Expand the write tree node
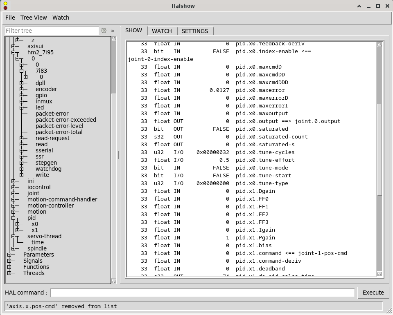Screen dimensions: 393x315 tap(22, 175)
